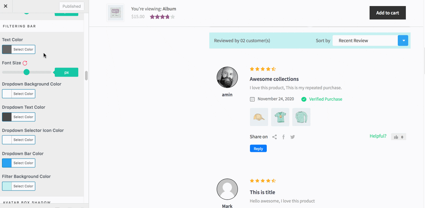Click the Twitter share icon
This screenshot has height=208, width=425.
pos(292,137)
